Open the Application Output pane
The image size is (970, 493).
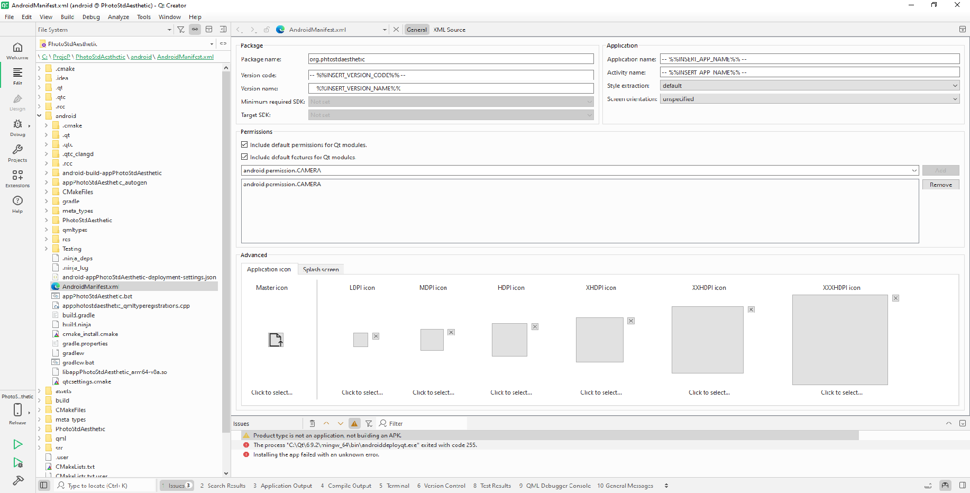[283, 486]
